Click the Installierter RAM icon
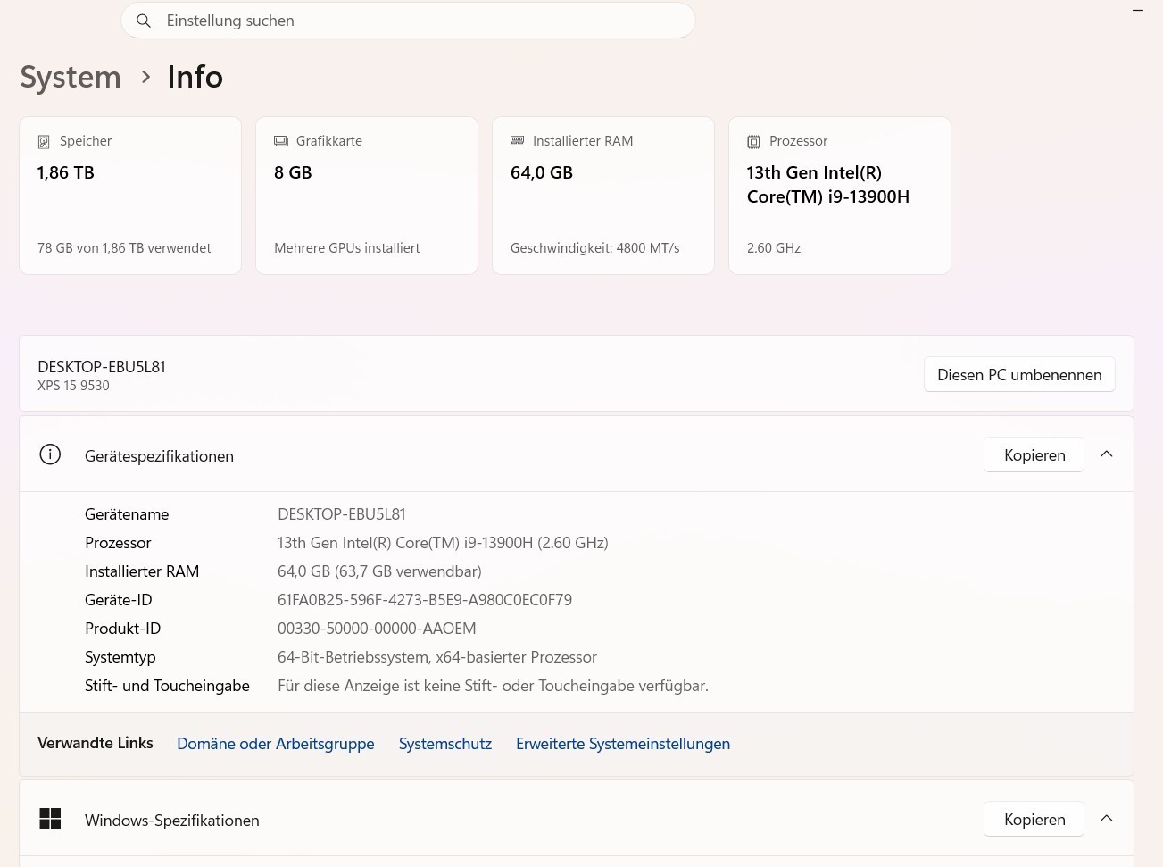The image size is (1163, 867). tap(518, 140)
